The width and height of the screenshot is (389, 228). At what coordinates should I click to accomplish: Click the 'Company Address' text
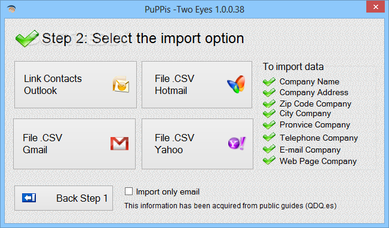(314, 93)
